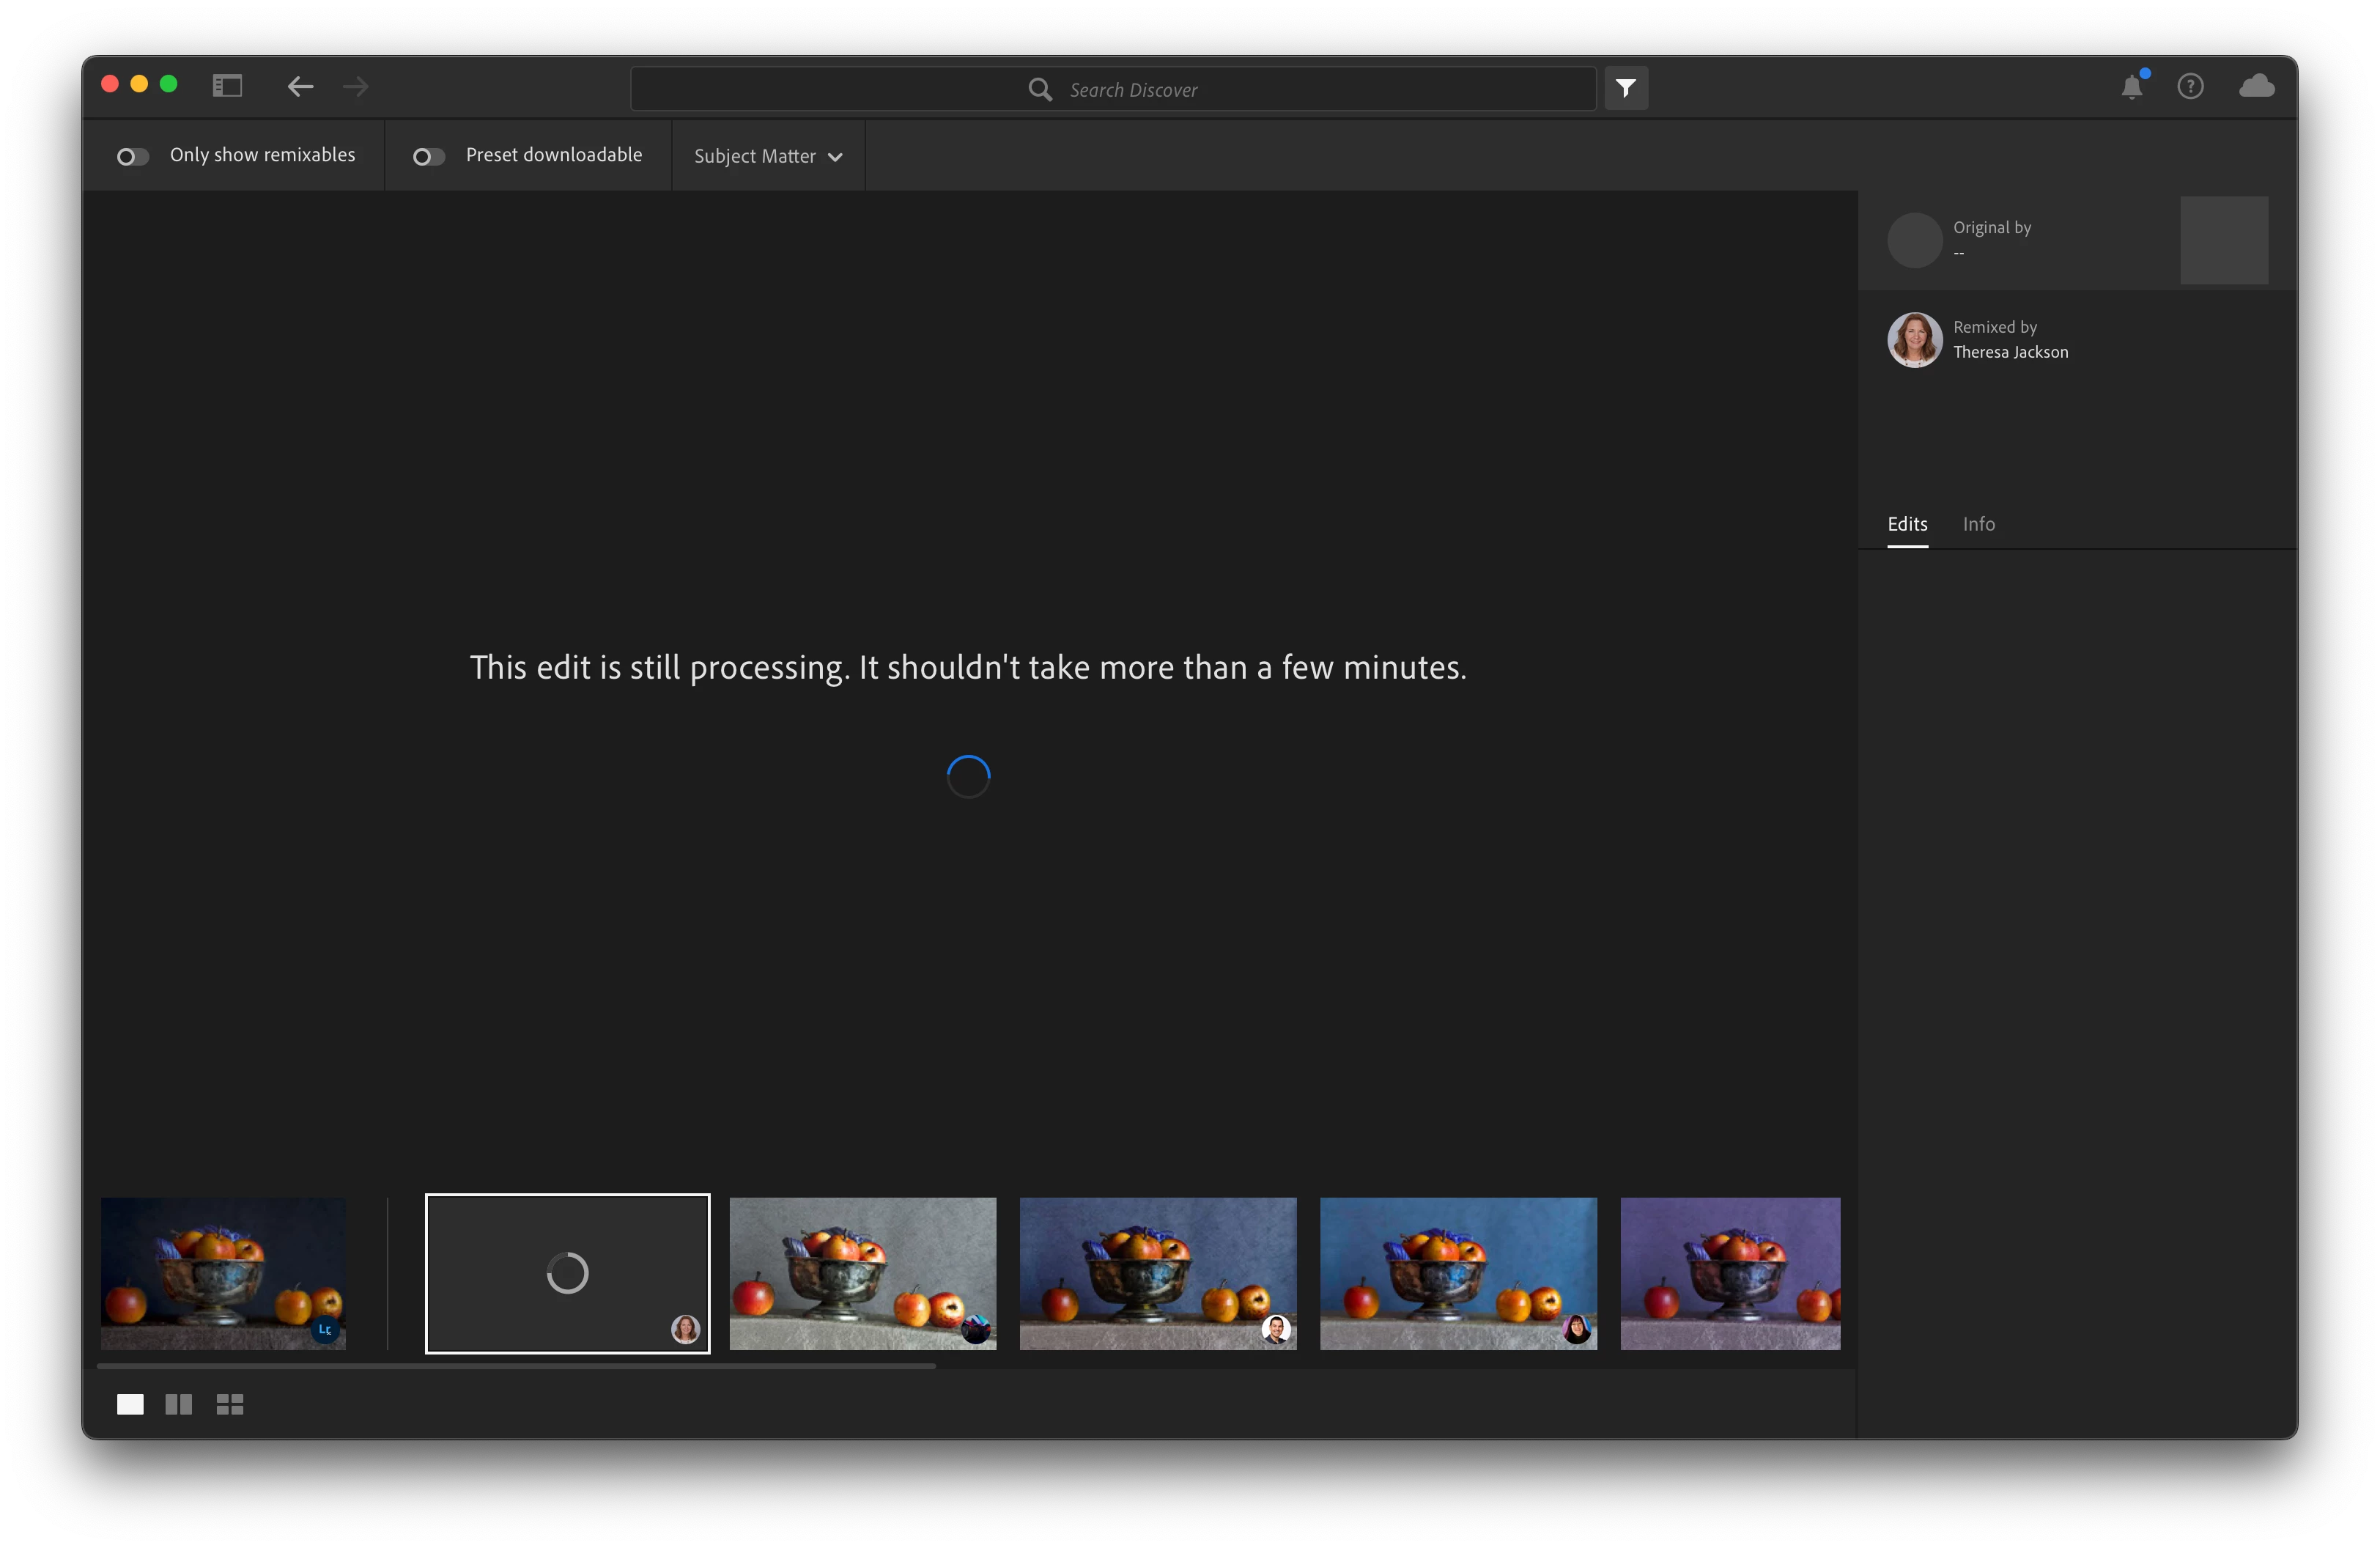The width and height of the screenshot is (2380, 1548).
Task: Click the filmstrip horizontal scrollbar
Action: (516, 1365)
